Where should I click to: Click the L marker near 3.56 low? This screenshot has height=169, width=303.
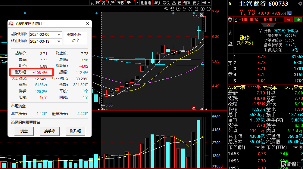tap(106, 109)
